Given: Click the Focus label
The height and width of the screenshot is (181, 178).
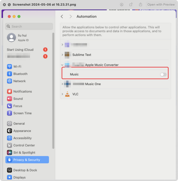Looking at the screenshot, I should (x=18, y=106).
